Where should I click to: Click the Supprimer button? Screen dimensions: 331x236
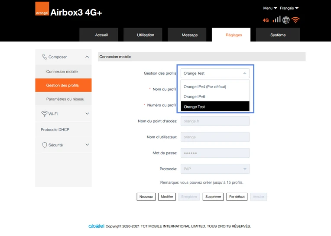tap(213, 197)
